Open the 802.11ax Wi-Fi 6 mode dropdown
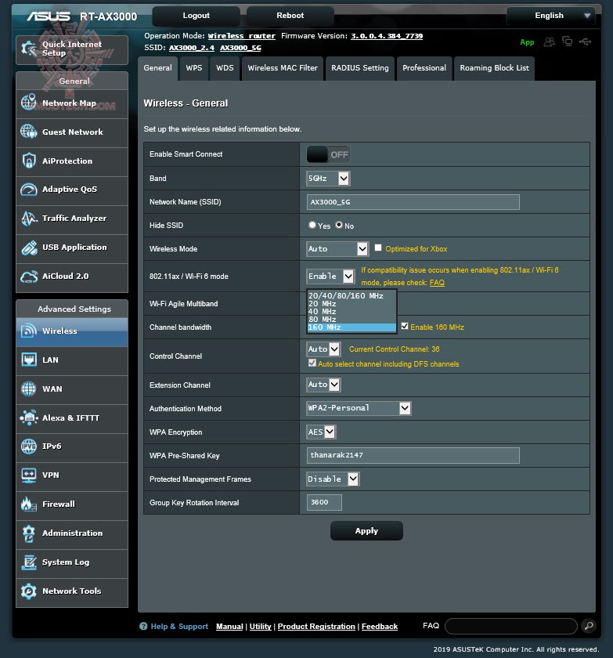The width and height of the screenshot is (613, 658). [331, 276]
